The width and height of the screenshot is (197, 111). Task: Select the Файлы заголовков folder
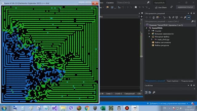point(163,43)
